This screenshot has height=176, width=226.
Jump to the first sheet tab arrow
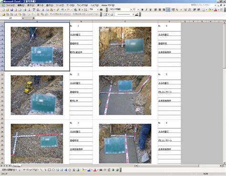point(2,166)
